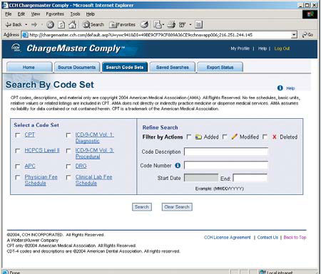Click the blue Help info icon near the title
321x274 pixels.
coord(280,88)
